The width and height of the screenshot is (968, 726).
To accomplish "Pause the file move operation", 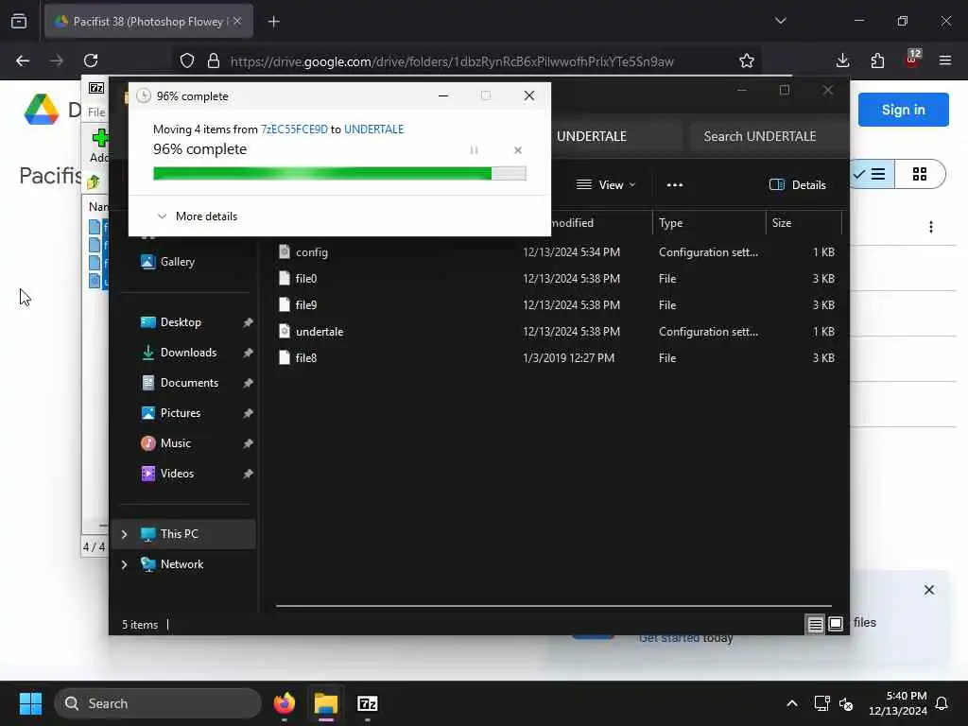I will click(474, 150).
